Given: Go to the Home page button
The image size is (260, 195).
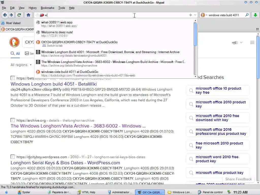Looking at the screenshot, I should coord(28,15).
